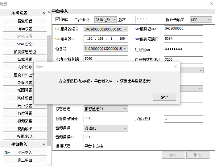Click the SIP服务器端口 field

pos(184,39)
